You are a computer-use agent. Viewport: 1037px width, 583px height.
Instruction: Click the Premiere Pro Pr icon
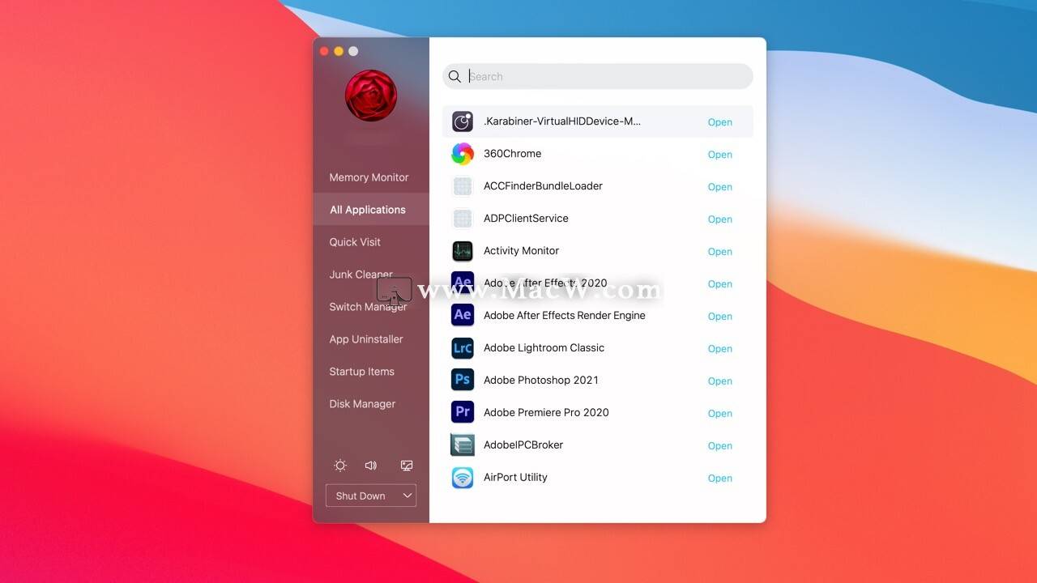tap(463, 412)
